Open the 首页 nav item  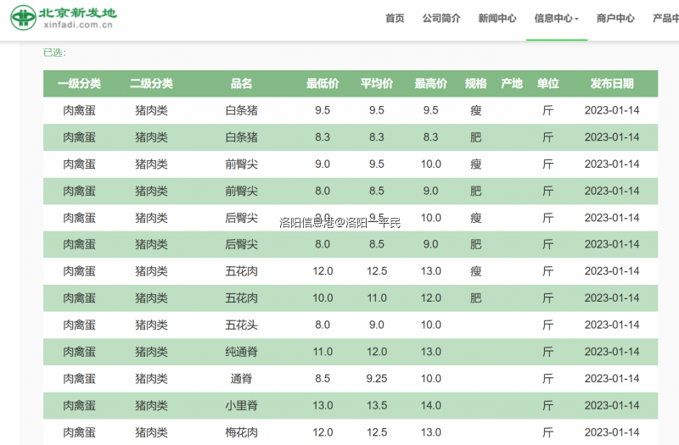pos(395,18)
